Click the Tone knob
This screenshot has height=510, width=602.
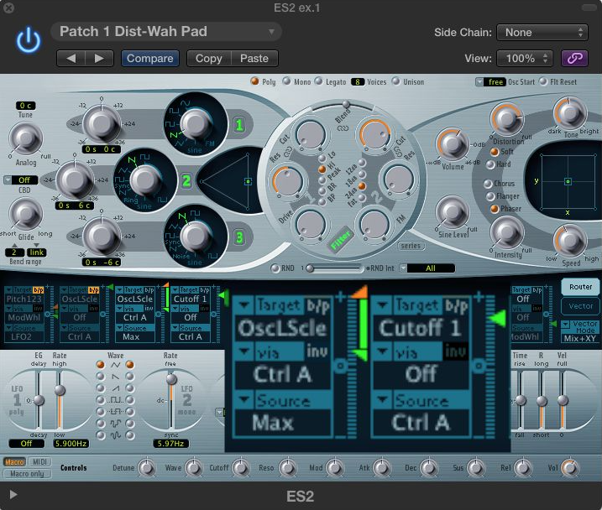pos(570,113)
